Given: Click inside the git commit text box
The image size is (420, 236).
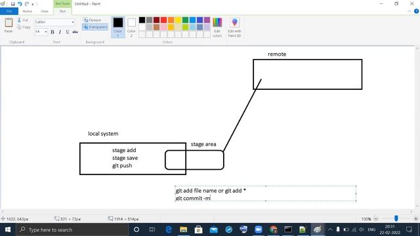Looking at the screenshot, I should click(x=266, y=193).
